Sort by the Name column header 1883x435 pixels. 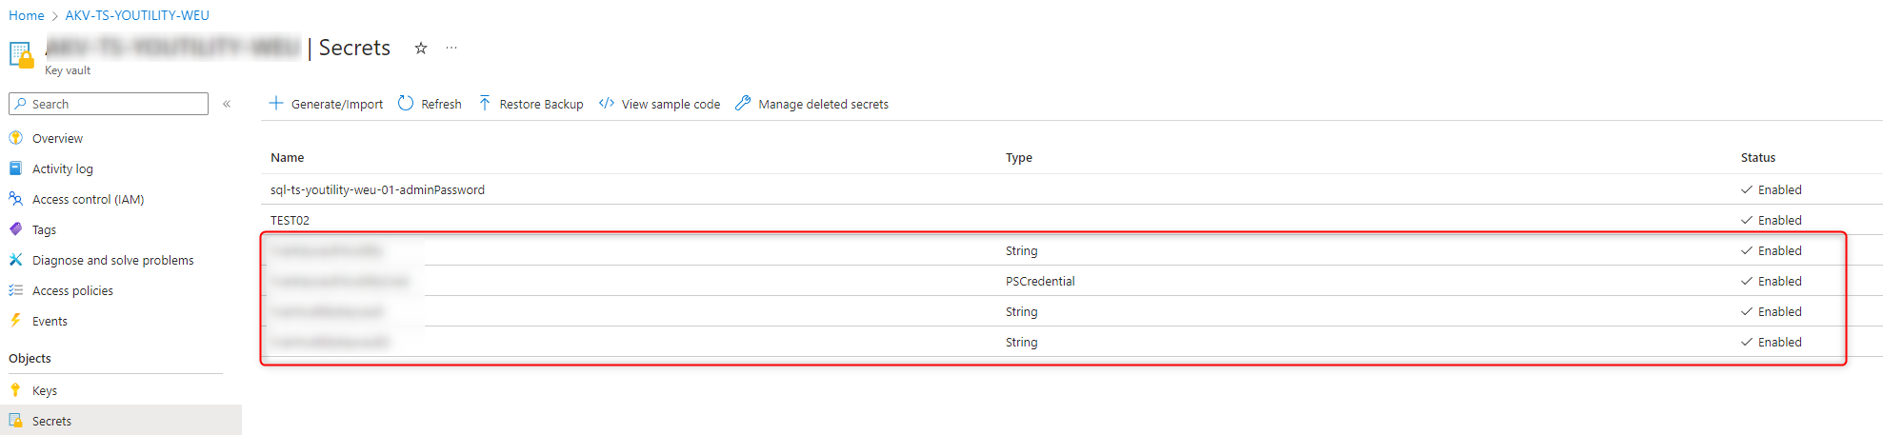pos(288,158)
